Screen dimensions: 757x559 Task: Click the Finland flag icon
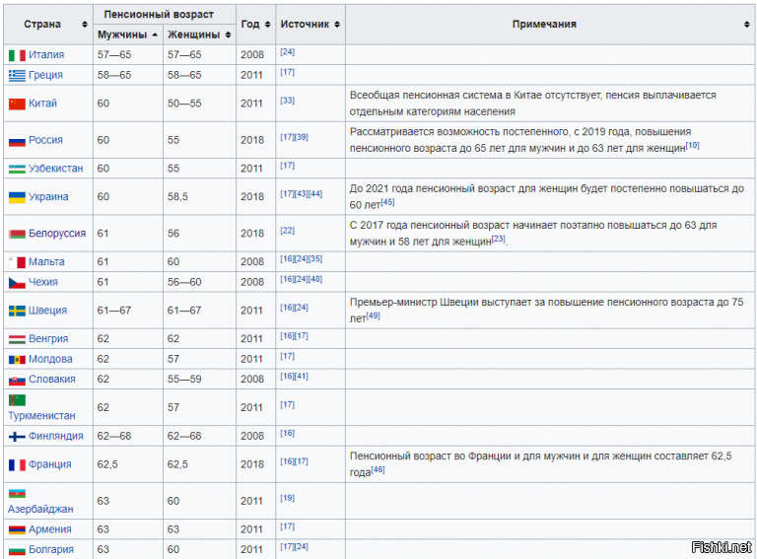(x=17, y=436)
